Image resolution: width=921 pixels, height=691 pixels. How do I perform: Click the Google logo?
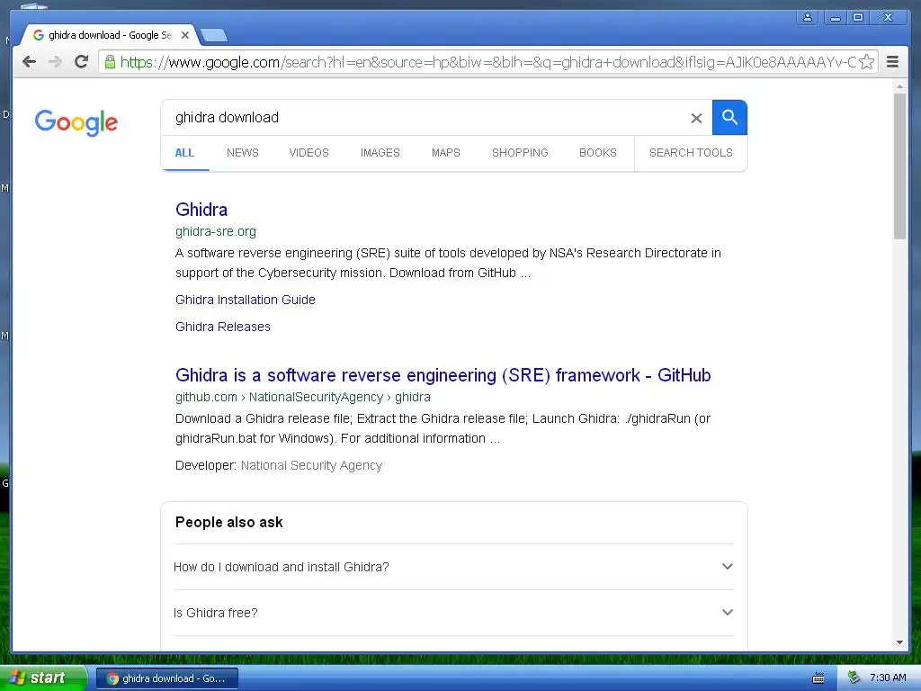tap(76, 122)
